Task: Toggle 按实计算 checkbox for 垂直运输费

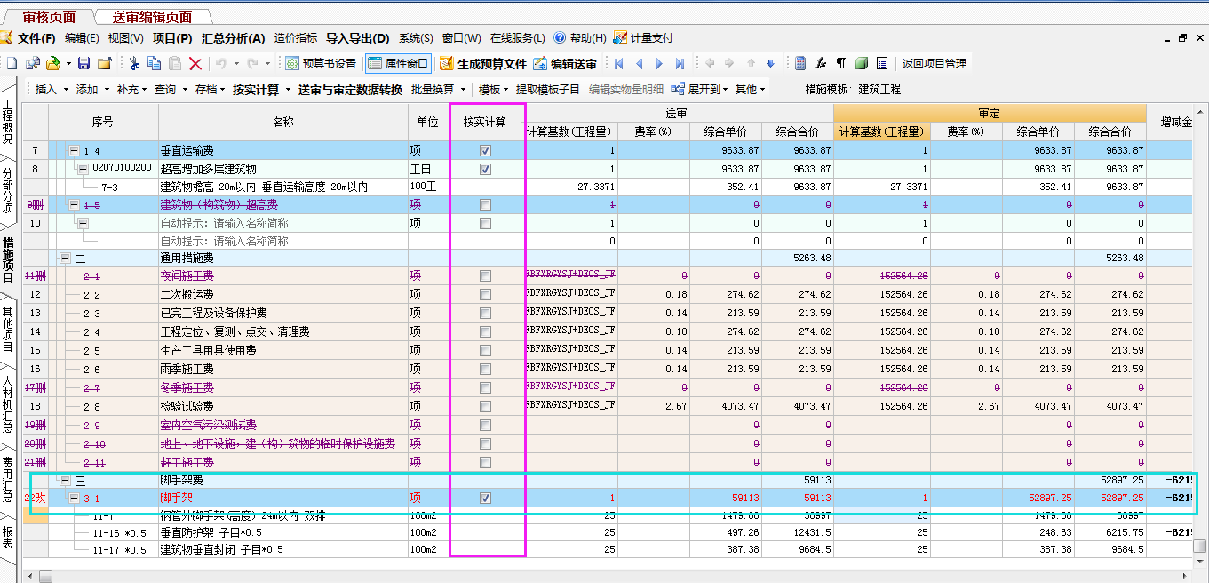Action: 485,150
